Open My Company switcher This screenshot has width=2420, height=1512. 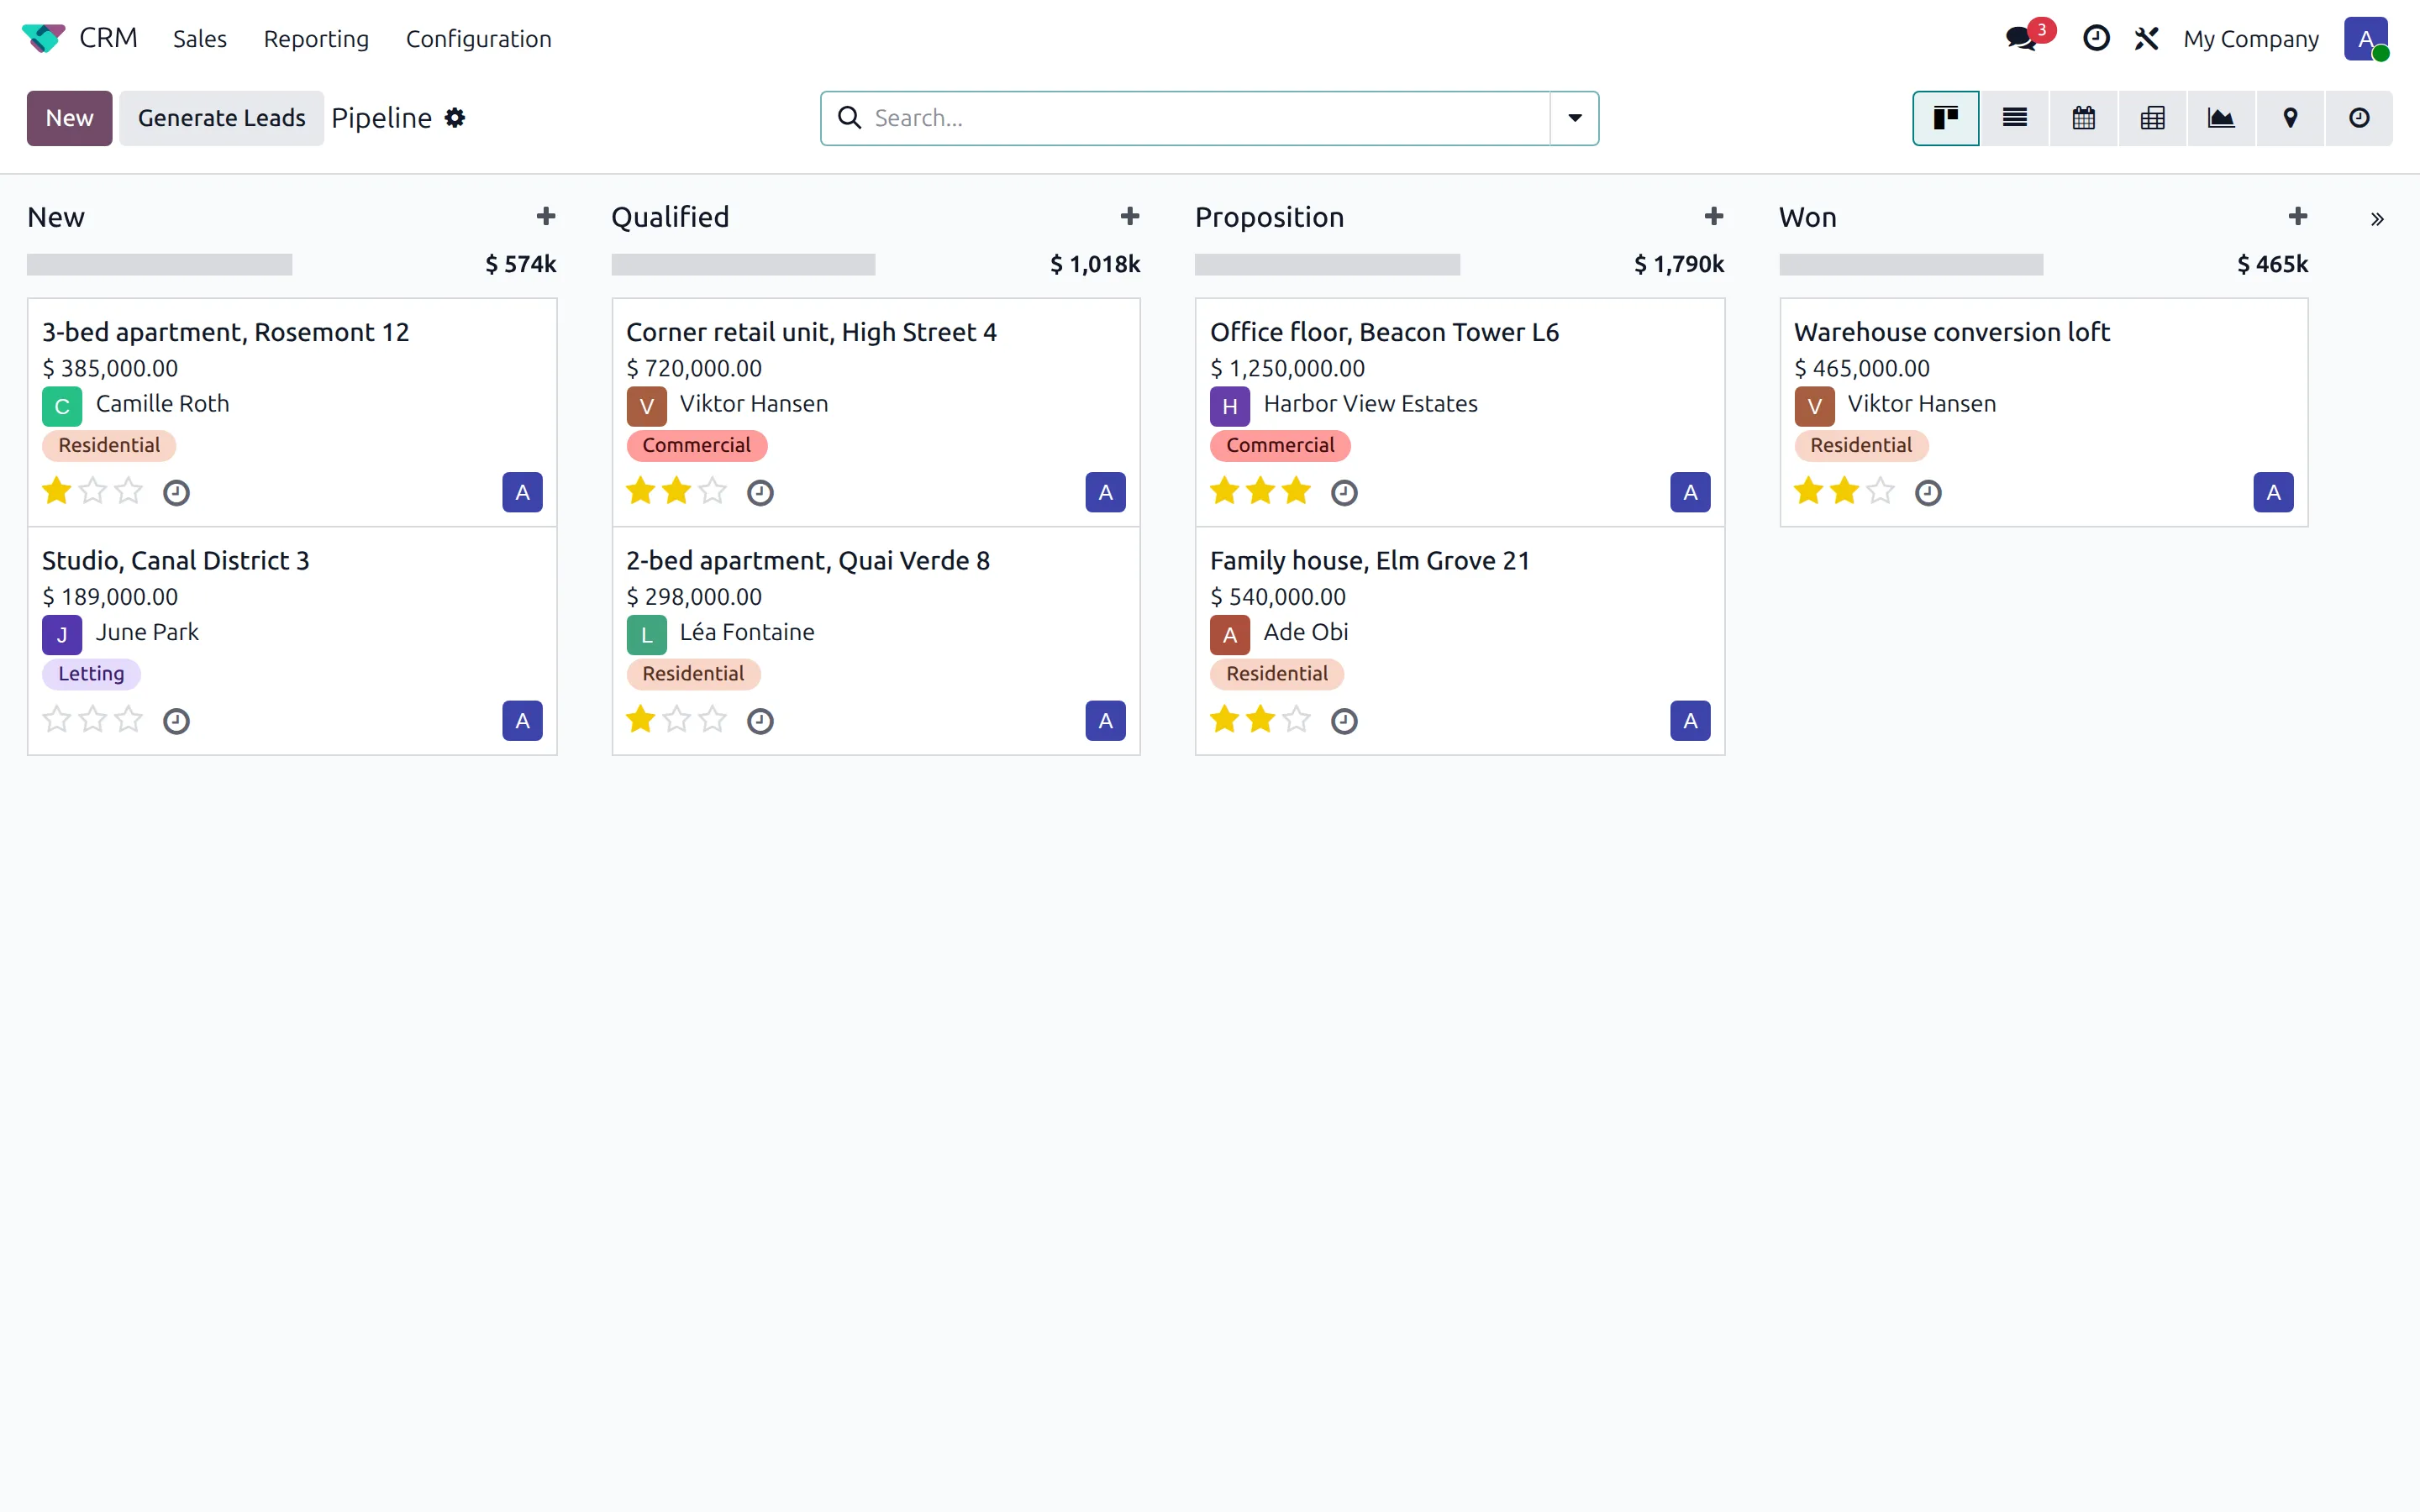(x=2250, y=39)
